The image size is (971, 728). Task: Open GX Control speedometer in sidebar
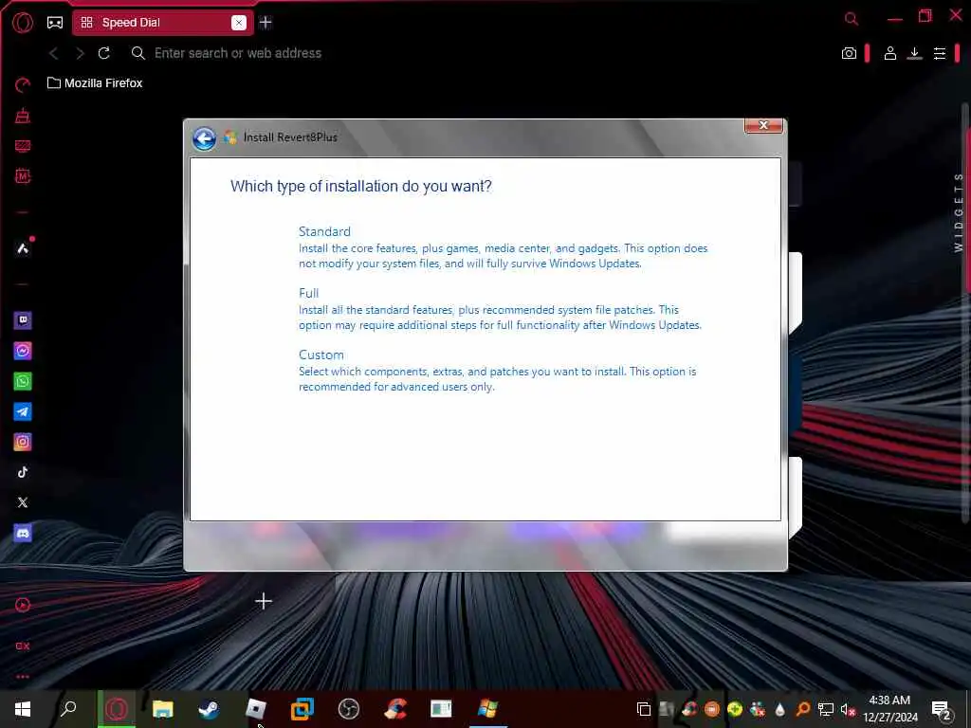23,84
